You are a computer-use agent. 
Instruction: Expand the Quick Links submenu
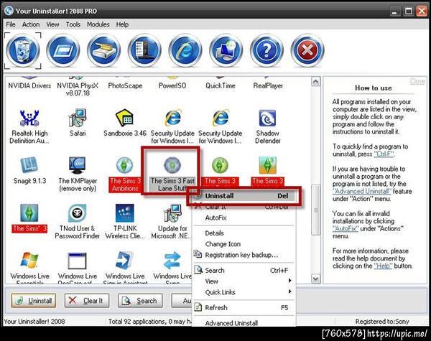244,292
